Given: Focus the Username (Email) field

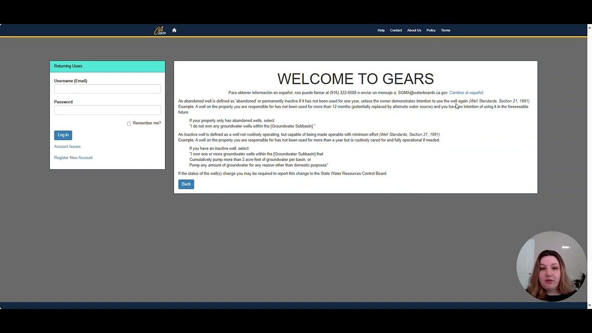Looking at the screenshot, I should click(107, 89).
